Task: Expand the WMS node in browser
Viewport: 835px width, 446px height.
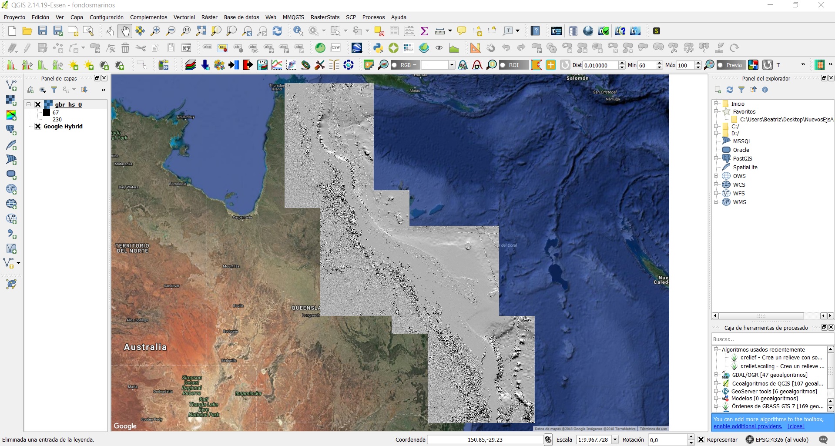Action: 716,202
